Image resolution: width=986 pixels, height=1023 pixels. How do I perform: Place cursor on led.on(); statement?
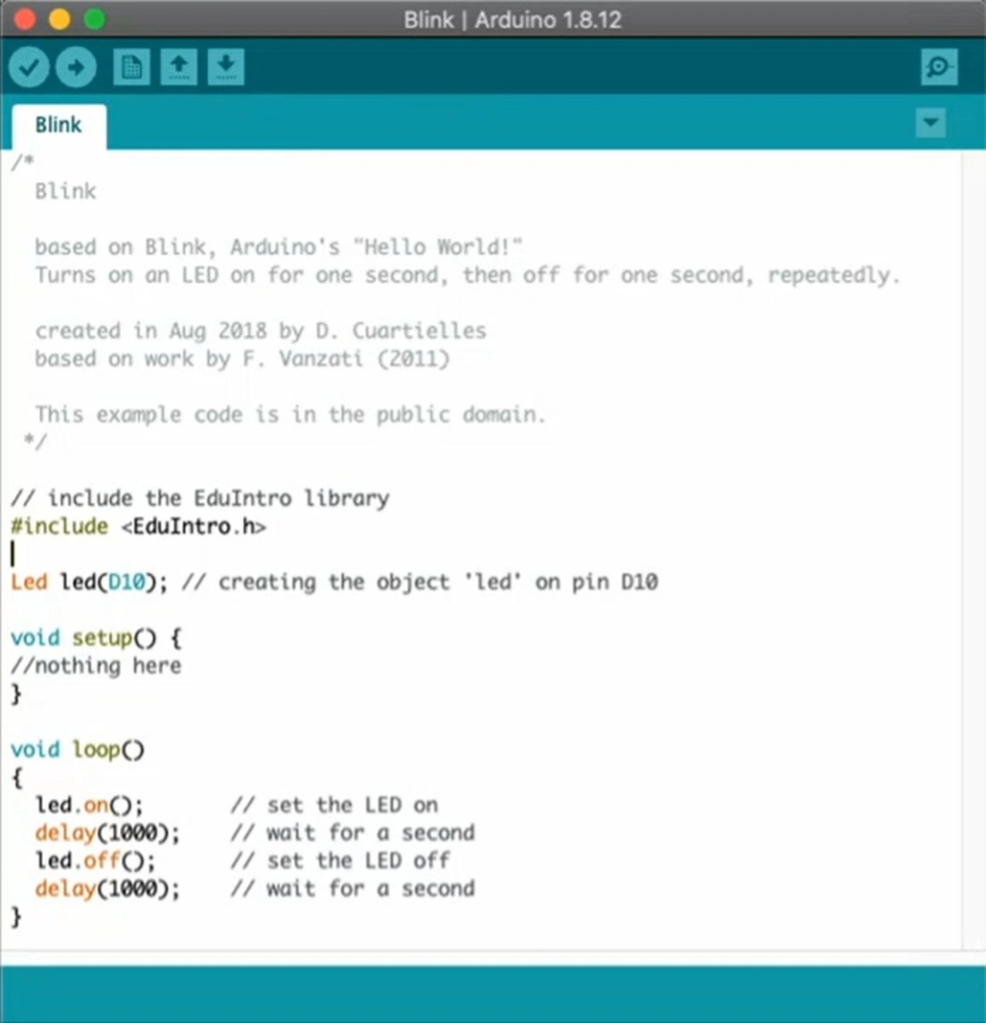pyautogui.click(x=89, y=806)
